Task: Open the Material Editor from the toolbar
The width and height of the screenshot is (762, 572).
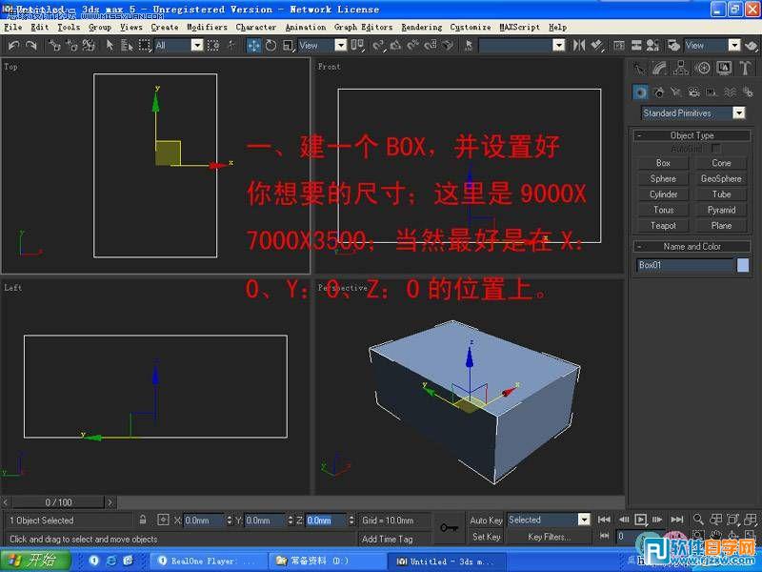Action: pos(652,45)
